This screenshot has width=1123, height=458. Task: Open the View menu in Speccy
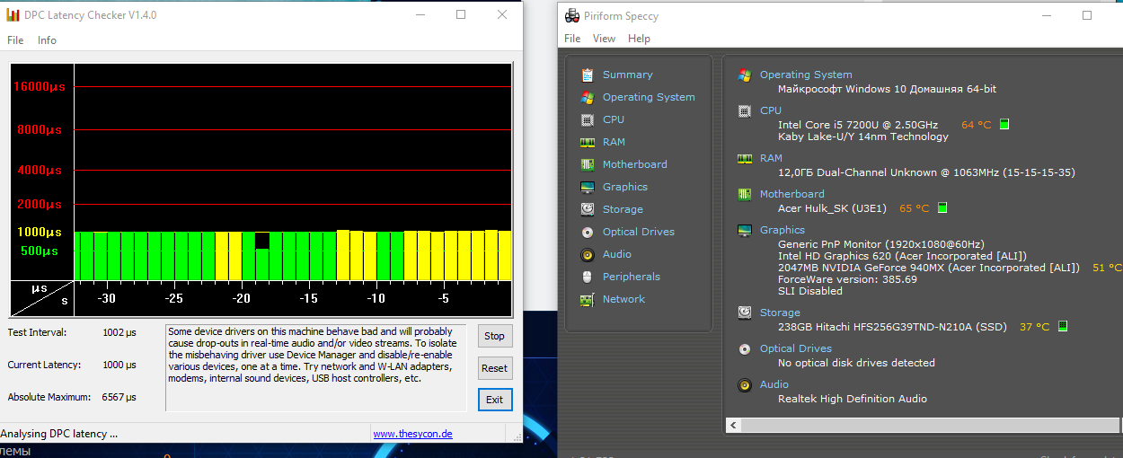point(604,39)
